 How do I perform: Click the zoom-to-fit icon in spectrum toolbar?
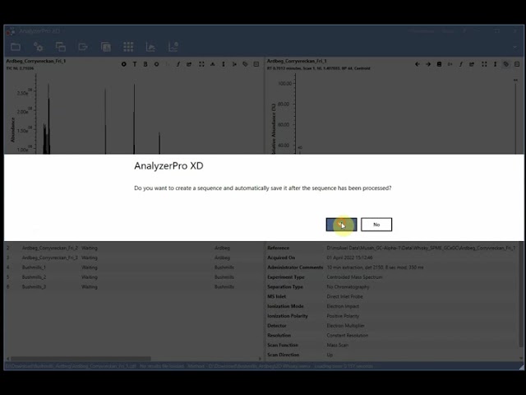[484, 64]
